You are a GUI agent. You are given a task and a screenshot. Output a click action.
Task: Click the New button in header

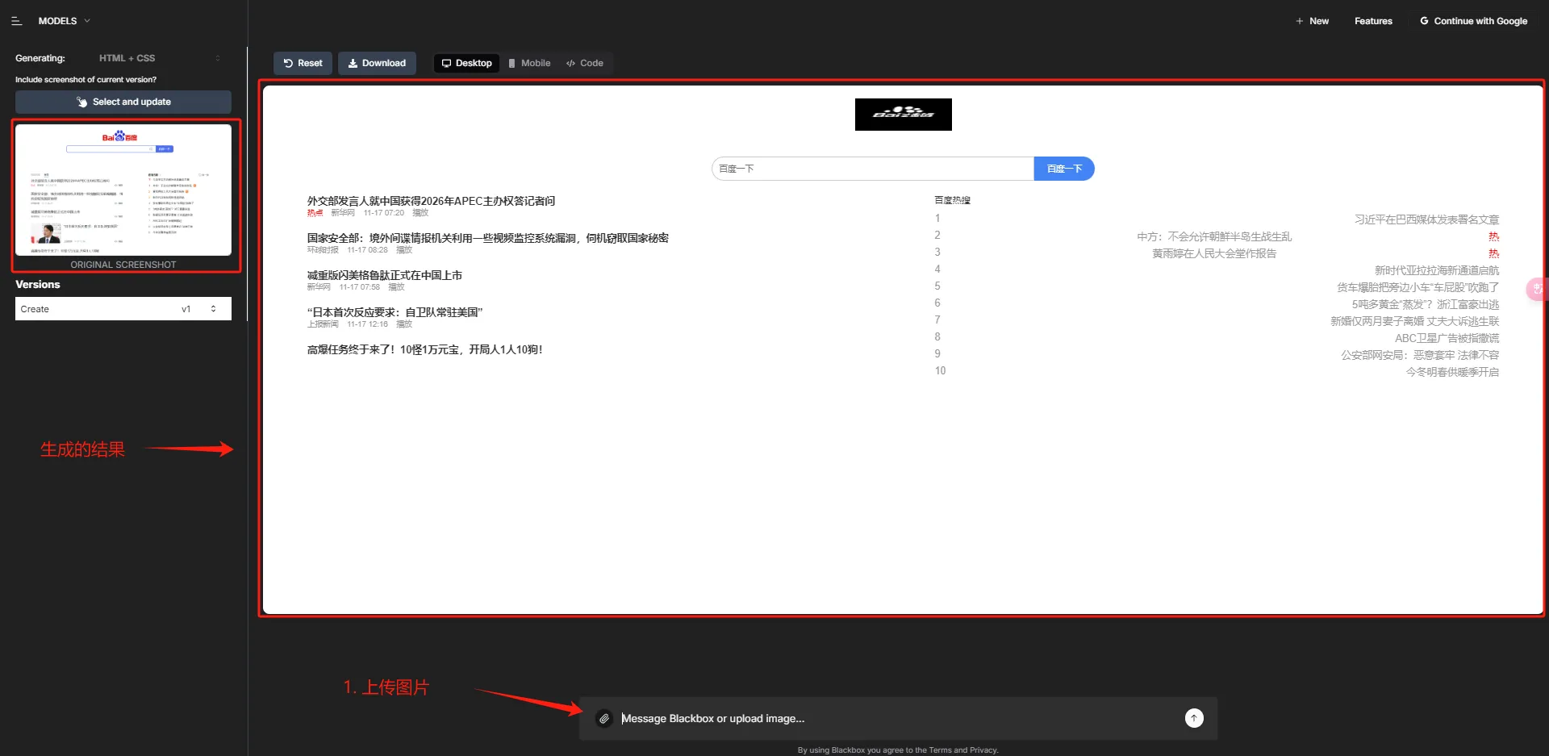pyautogui.click(x=1312, y=21)
